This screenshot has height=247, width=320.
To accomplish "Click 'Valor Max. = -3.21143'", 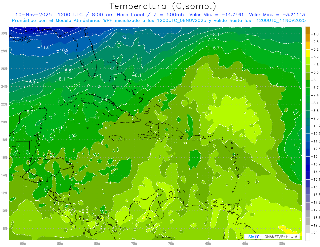I will (x=277, y=15).
